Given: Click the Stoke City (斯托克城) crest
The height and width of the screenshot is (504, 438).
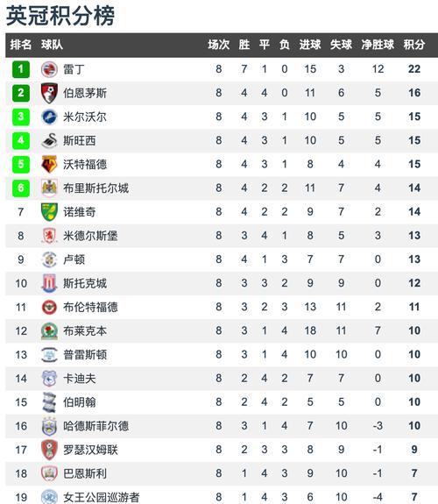Looking at the screenshot, I should 49,283.
